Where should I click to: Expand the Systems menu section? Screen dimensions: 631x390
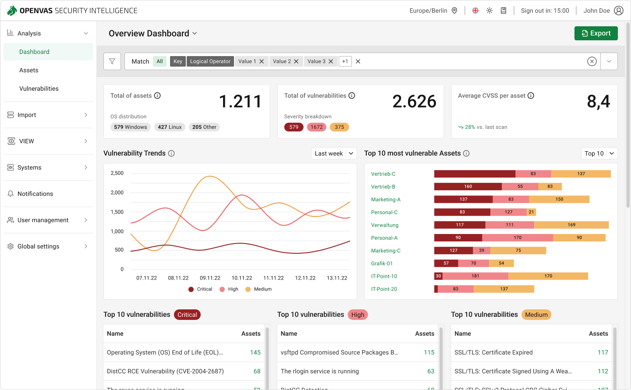pos(86,167)
